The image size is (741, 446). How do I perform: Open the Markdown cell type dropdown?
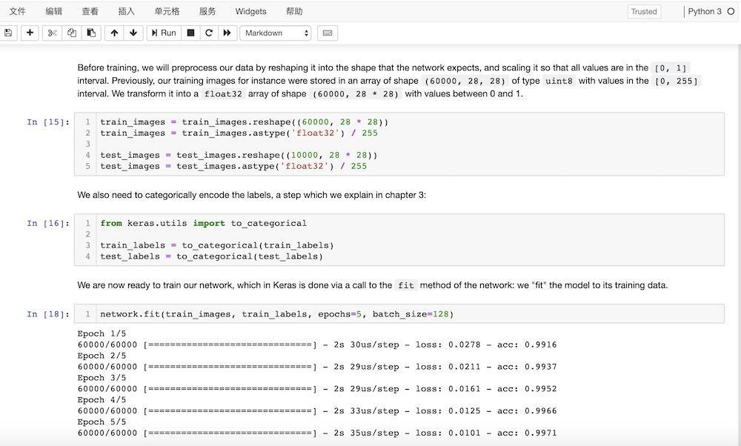[x=276, y=33]
